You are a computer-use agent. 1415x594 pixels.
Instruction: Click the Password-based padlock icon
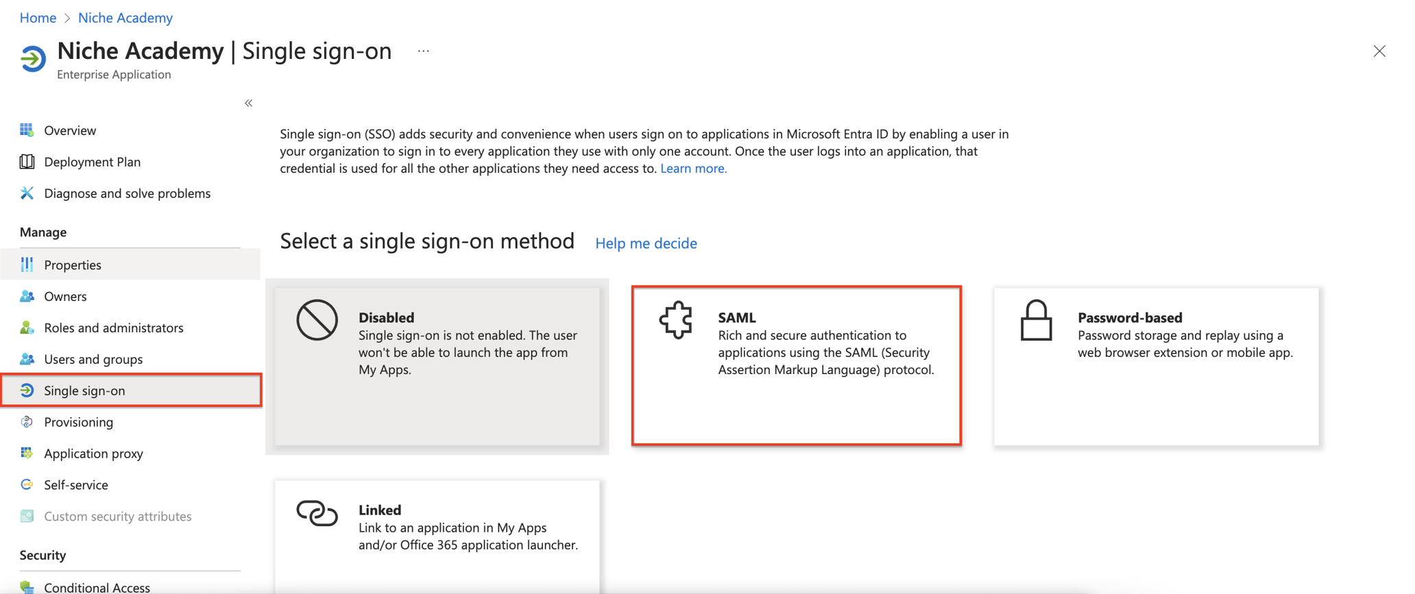[x=1035, y=321]
